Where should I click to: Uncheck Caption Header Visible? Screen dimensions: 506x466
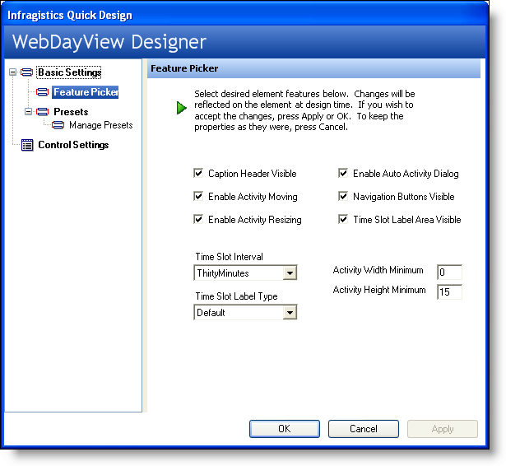point(198,174)
